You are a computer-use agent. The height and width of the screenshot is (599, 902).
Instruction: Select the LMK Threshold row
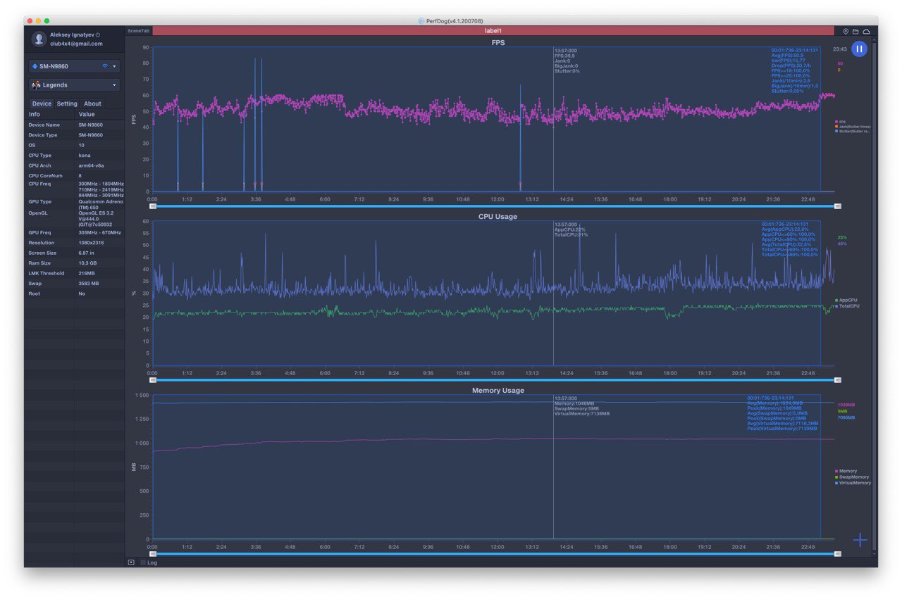(75, 273)
